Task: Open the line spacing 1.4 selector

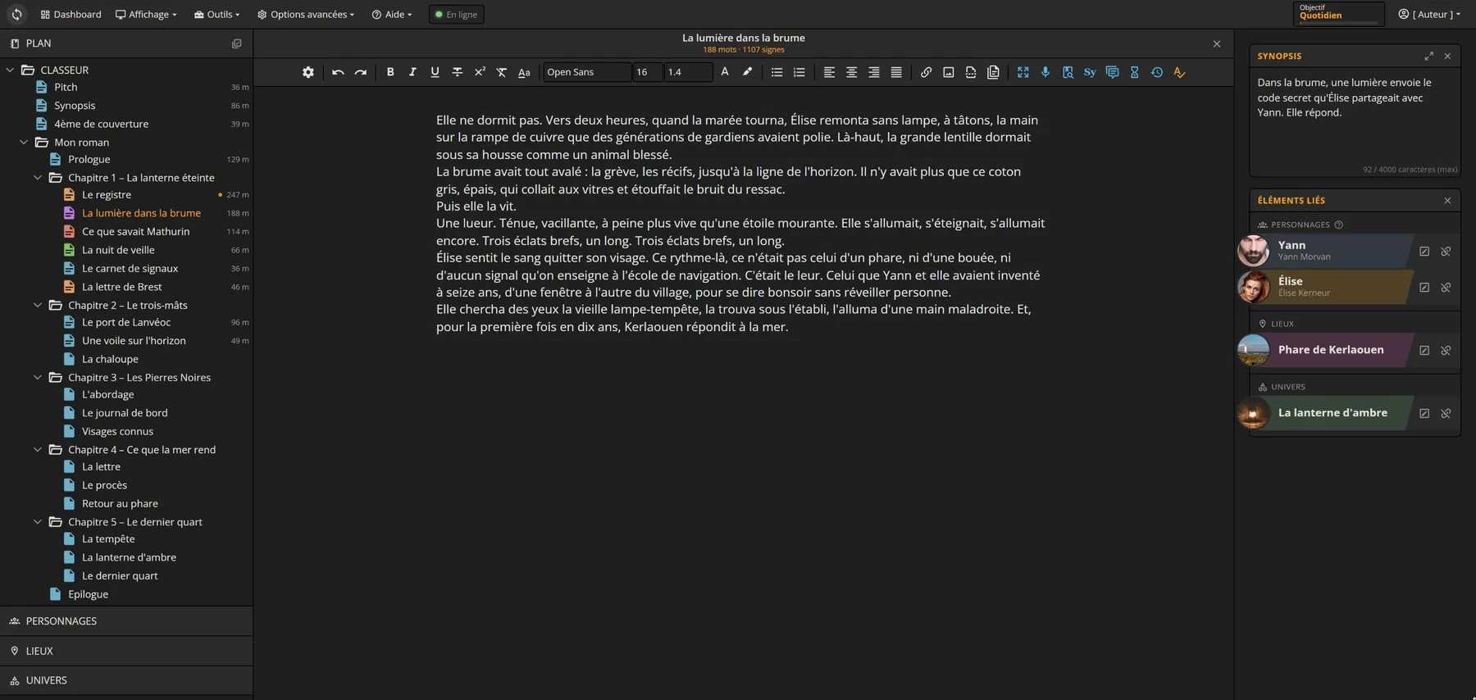Action: point(688,72)
